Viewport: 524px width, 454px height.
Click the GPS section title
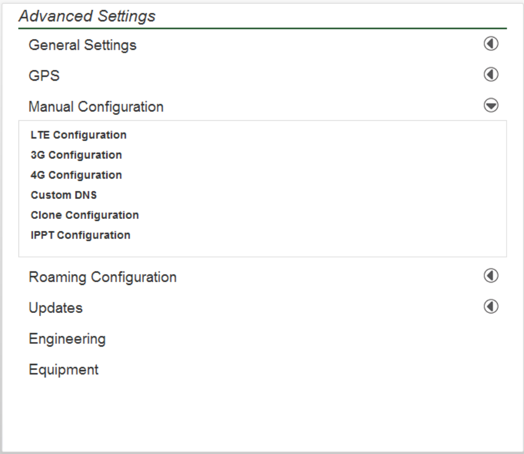(x=44, y=76)
